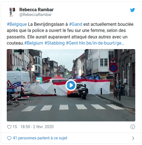Open Rebecca Rambar's profile avatar
This screenshot has height=145, width=142.
tap(12, 12)
